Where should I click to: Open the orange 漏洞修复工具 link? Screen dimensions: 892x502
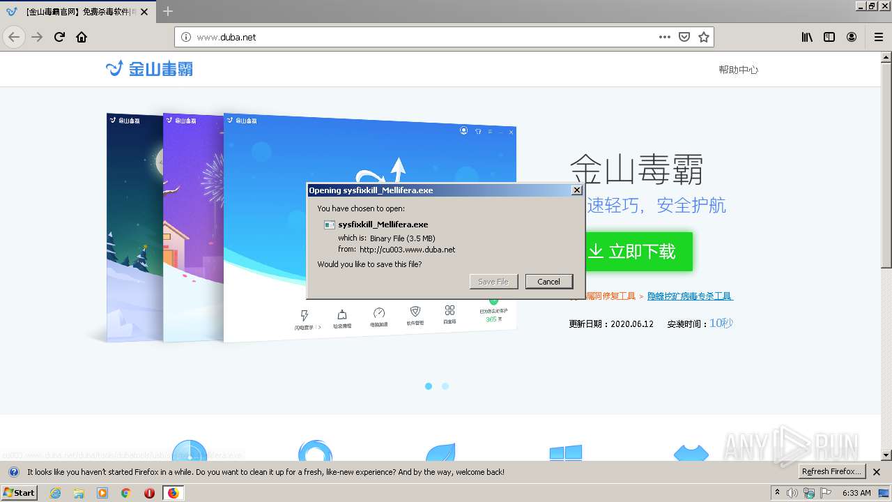pyautogui.click(x=610, y=296)
